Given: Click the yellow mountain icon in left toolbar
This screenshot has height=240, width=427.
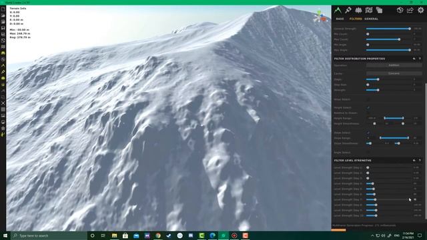Looking at the screenshot, I should (x=3, y=65).
